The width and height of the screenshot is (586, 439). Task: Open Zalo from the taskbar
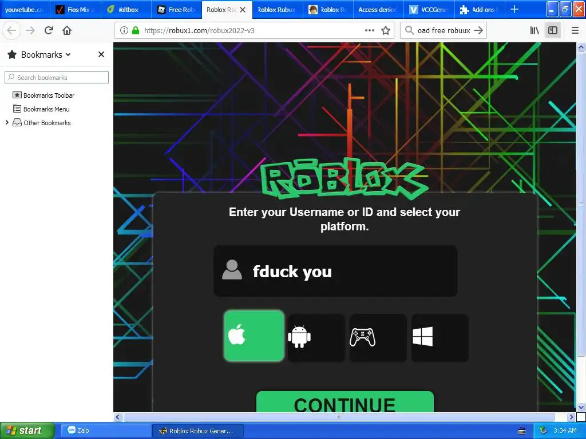click(x=106, y=430)
